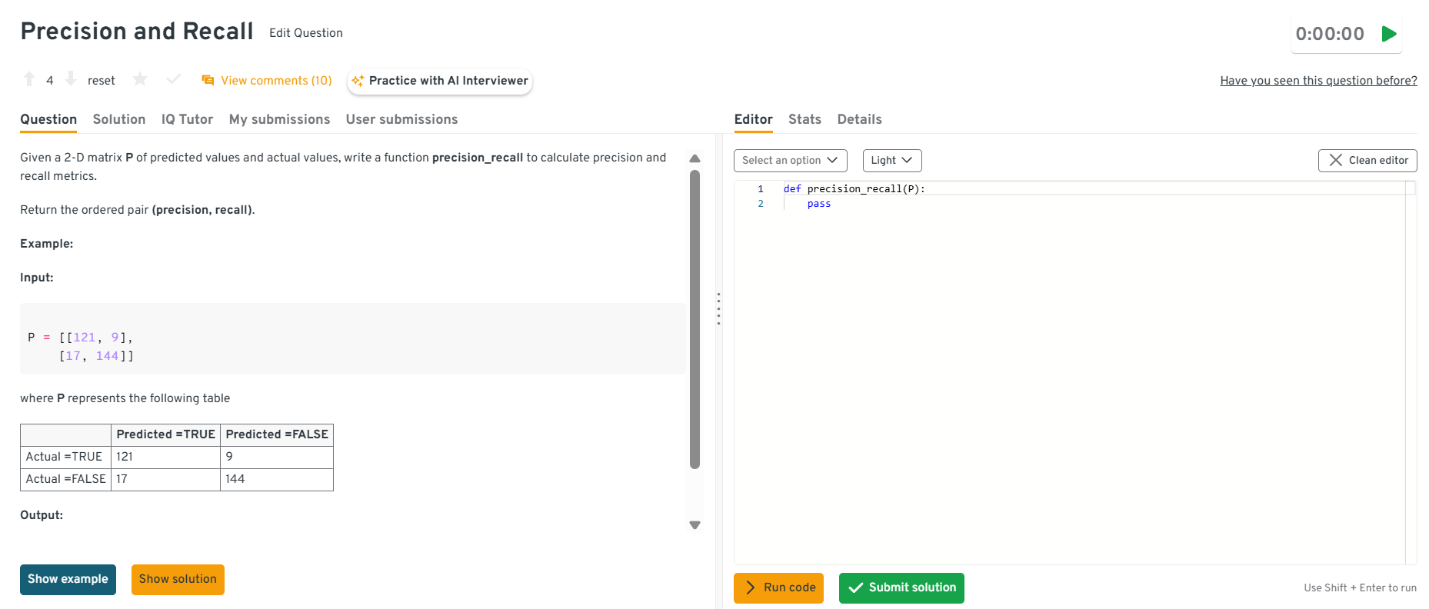Expand the Light theme dropdown

891,161
